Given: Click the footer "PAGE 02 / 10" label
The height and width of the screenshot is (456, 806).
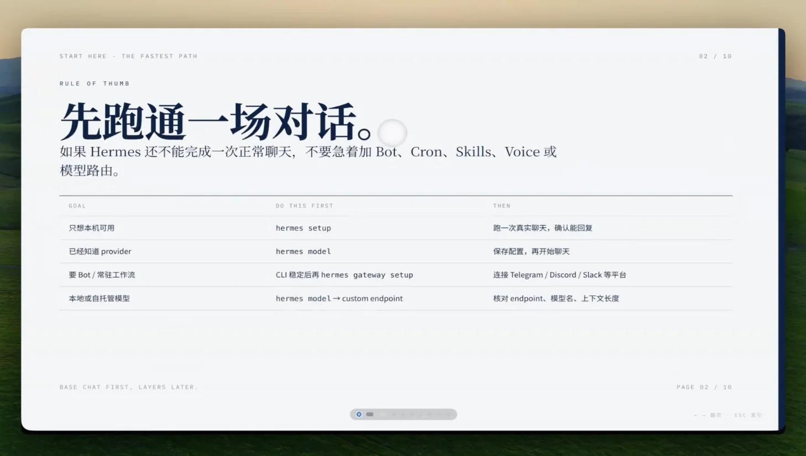Looking at the screenshot, I should pyautogui.click(x=704, y=387).
